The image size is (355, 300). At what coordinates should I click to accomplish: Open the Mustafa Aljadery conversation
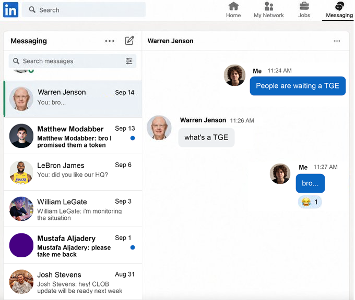click(73, 245)
